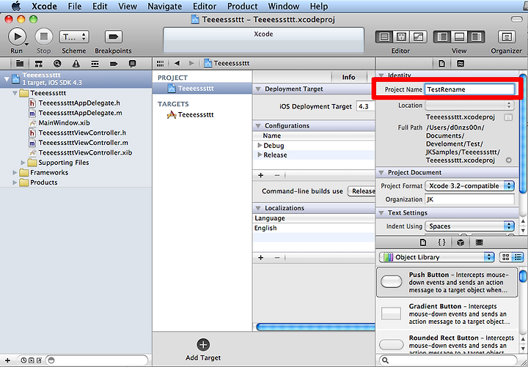Toggle Breakpoints button in toolbar
Screen dimensions: 528x367
[x=113, y=37]
